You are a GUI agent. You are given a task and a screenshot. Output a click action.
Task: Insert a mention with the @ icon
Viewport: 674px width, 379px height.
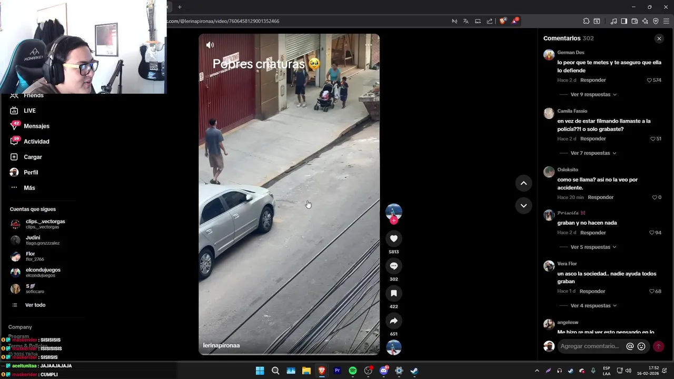pyautogui.click(x=630, y=346)
